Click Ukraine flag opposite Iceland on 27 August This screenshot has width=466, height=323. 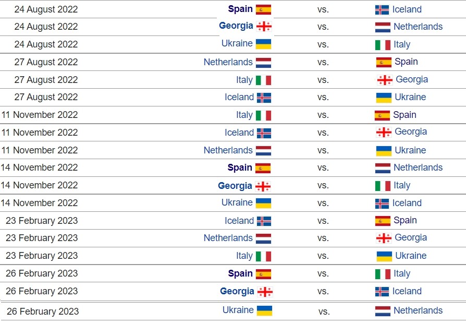(x=383, y=98)
